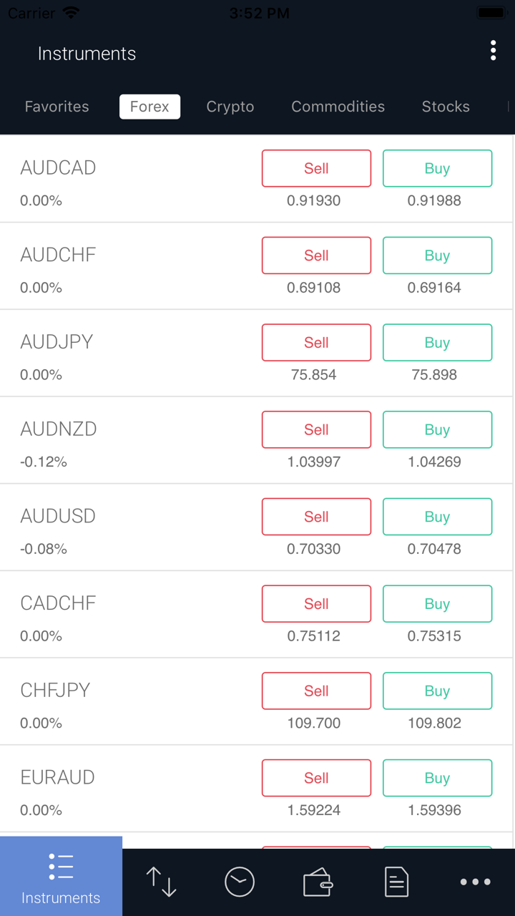This screenshot has height=916, width=515.
Task: Open the document reports tab icon
Action: [x=396, y=882]
